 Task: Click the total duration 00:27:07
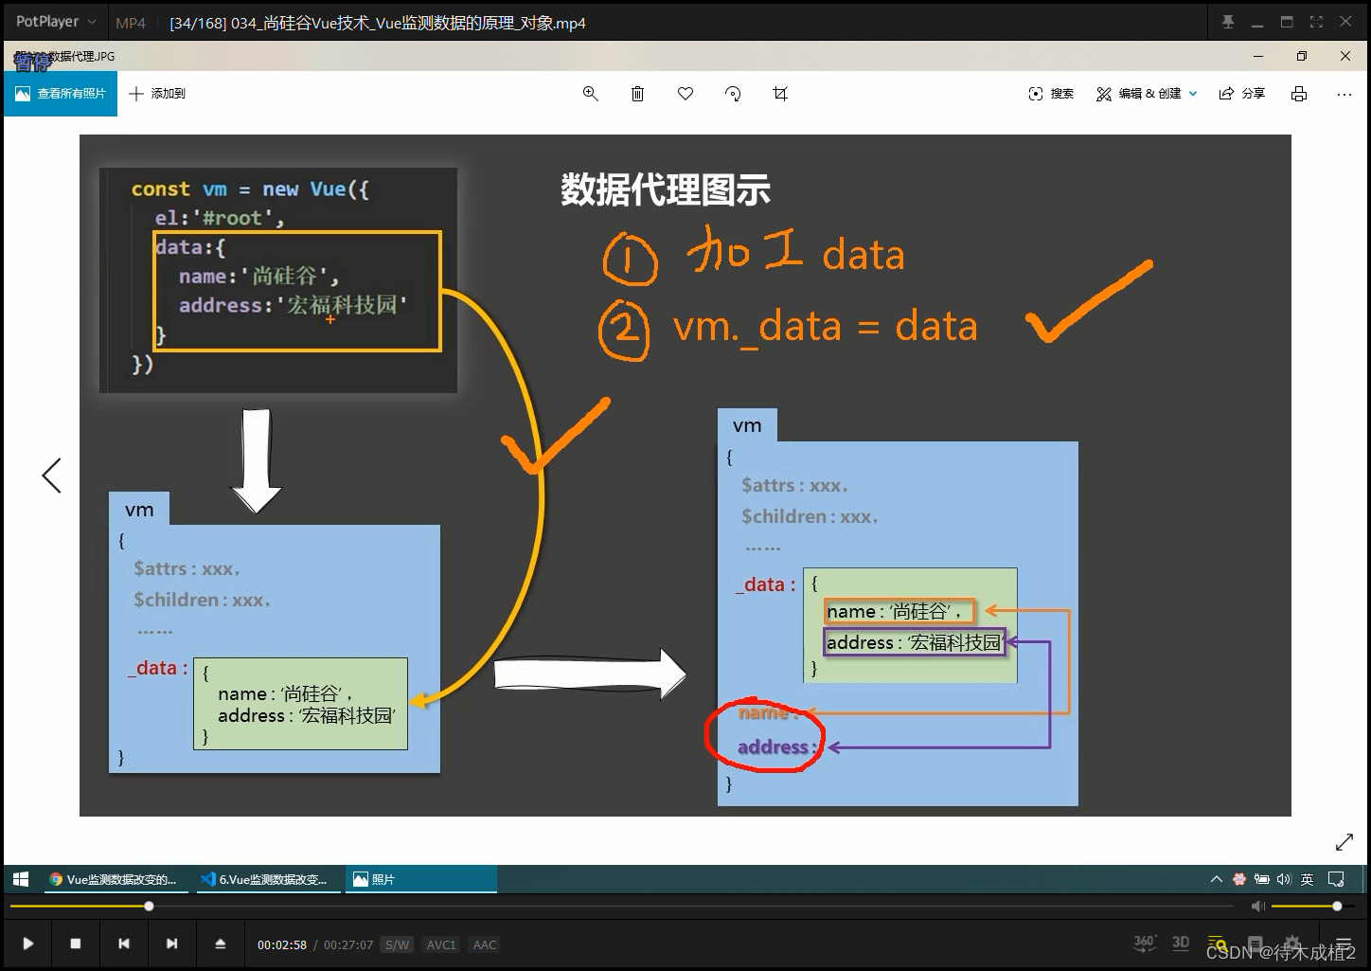point(348,944)
